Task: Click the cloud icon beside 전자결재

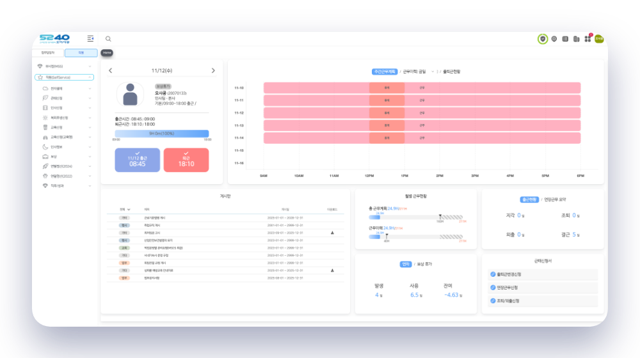Action: coord(45,88)
